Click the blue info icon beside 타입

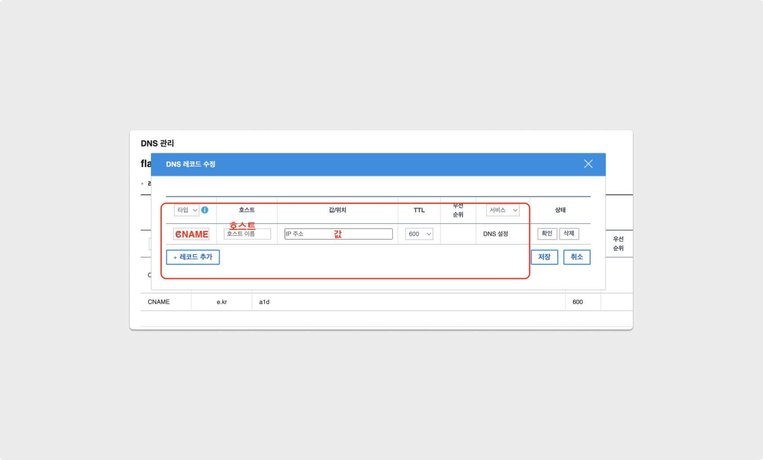(205, 210)
